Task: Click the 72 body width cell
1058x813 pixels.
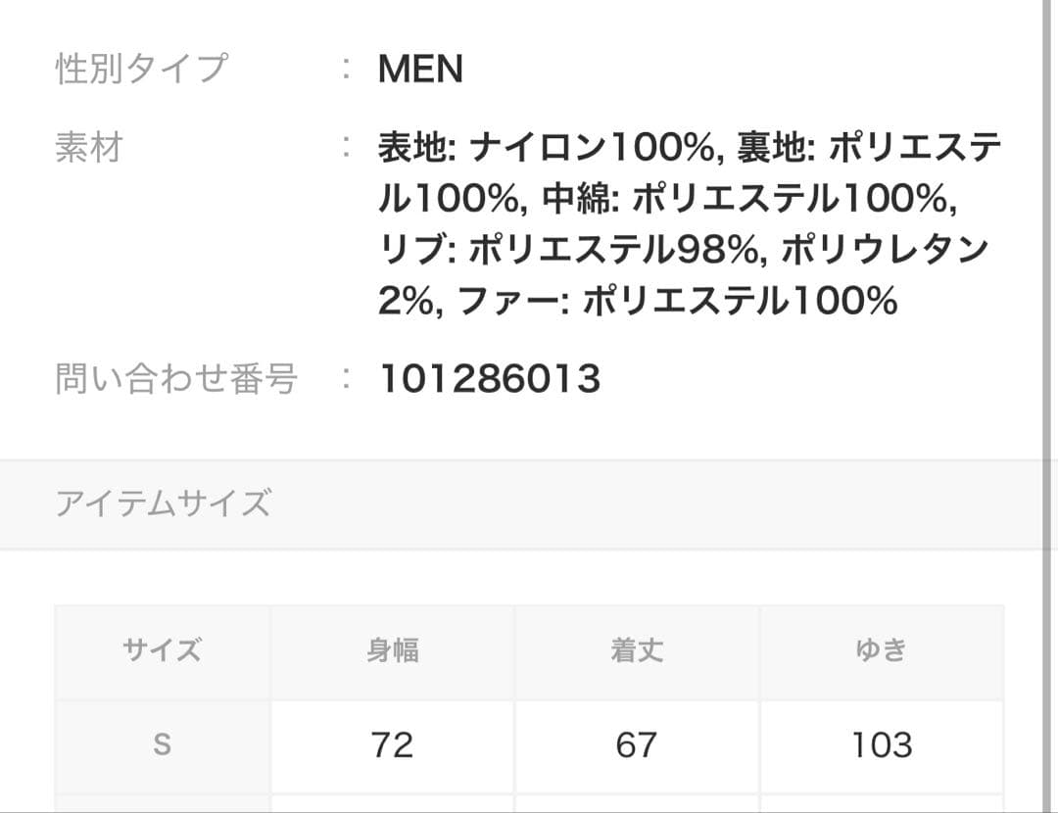Action: 393,745
